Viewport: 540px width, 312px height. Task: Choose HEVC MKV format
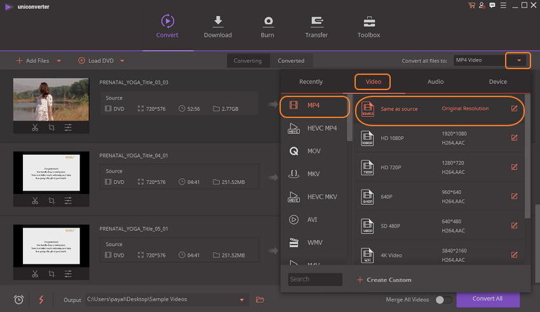314,197
